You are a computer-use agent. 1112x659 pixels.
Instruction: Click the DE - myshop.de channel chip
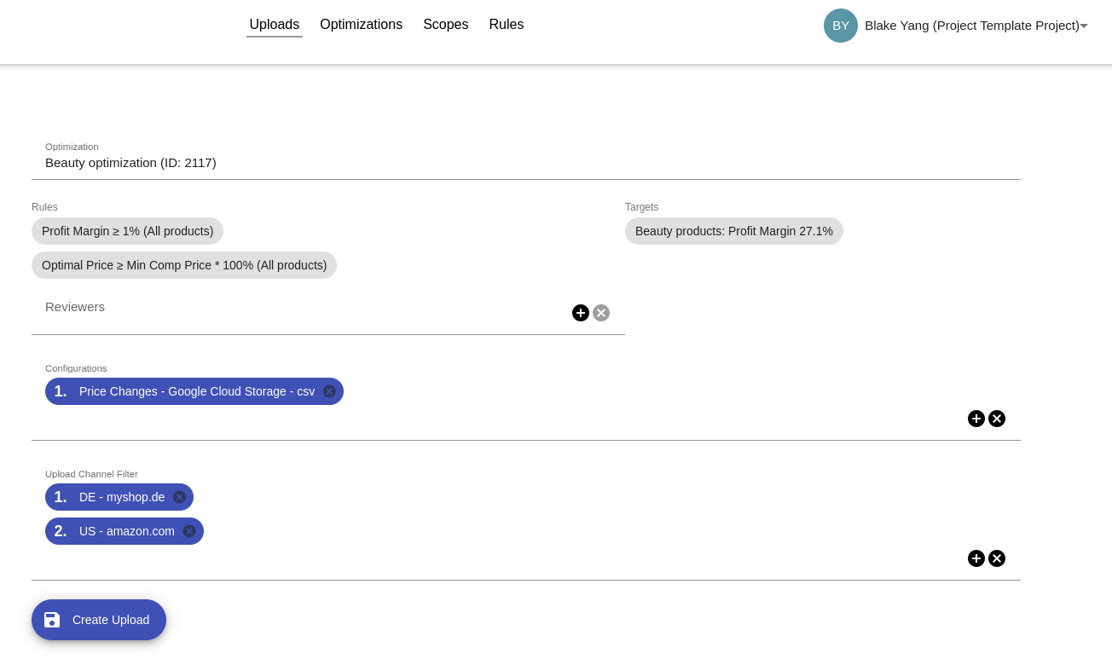click(119, 497)
